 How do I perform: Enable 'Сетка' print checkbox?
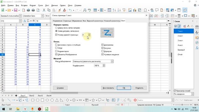click(x=56, y=48)
